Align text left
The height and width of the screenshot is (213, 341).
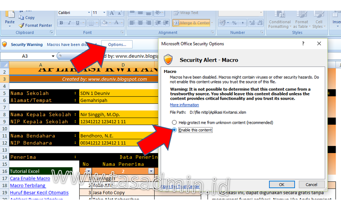pyautogui.click(x=132, y=23)
